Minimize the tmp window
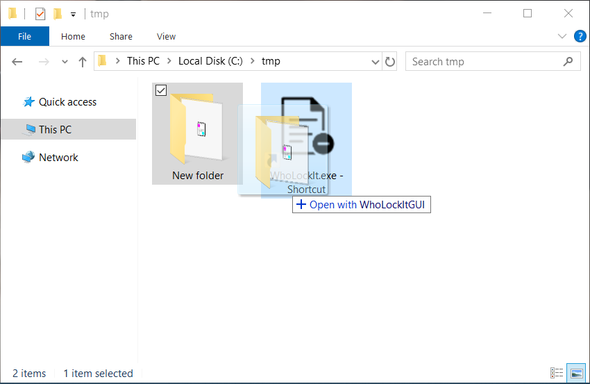 [x=487, y=14]
